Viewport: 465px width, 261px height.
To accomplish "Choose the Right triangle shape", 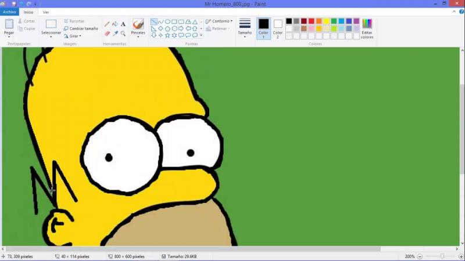I will tap(153, 28).
